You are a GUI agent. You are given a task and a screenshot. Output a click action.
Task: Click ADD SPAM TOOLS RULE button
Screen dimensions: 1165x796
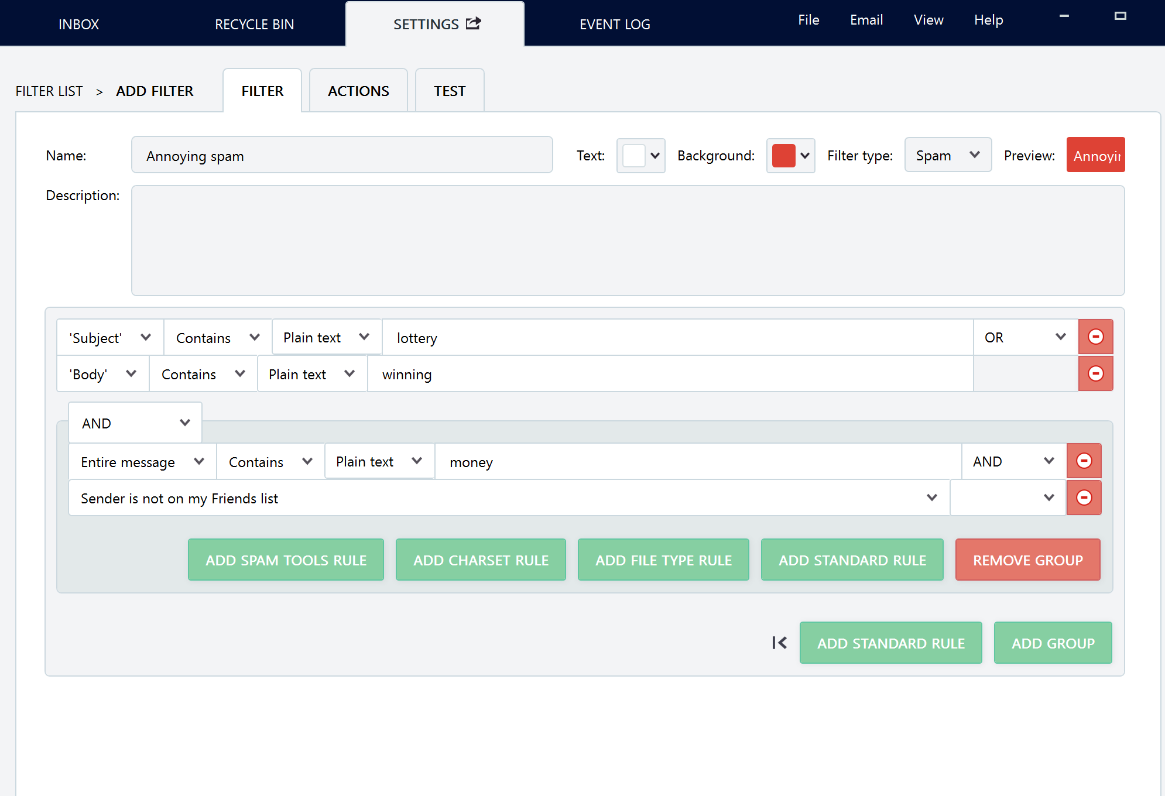coord(286,560)
